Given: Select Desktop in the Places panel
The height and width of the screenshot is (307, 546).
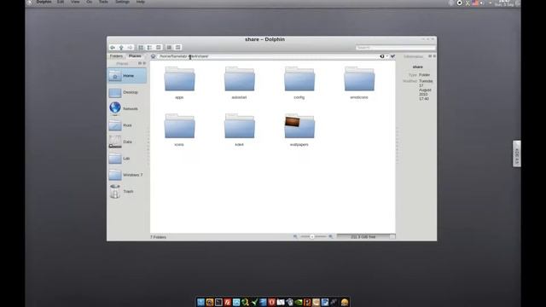Looking at the screenshot, I should click(x=127, y=92).
